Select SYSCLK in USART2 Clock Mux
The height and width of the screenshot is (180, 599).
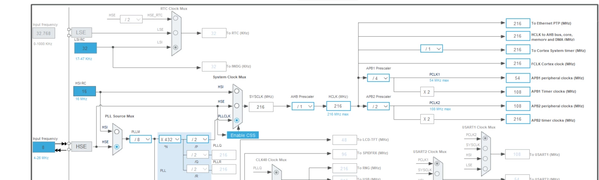point(437,173)
